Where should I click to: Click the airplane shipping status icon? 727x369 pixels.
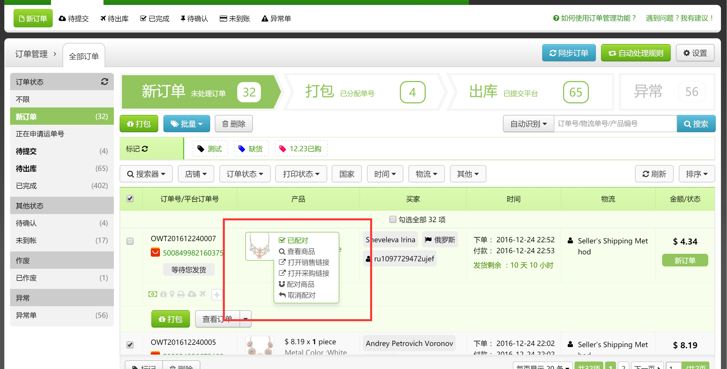click(202, 294)
